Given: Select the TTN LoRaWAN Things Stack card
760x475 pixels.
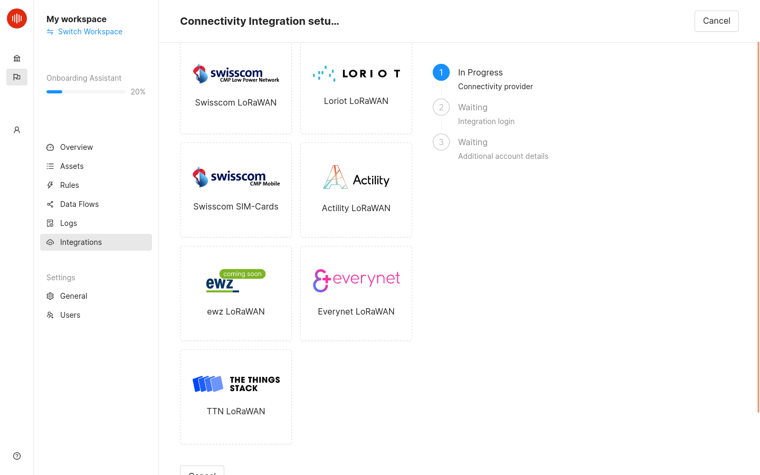Looking at the screenshot, I should [x=235, y=396].
